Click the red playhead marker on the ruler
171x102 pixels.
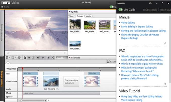(x=23, y=68)
